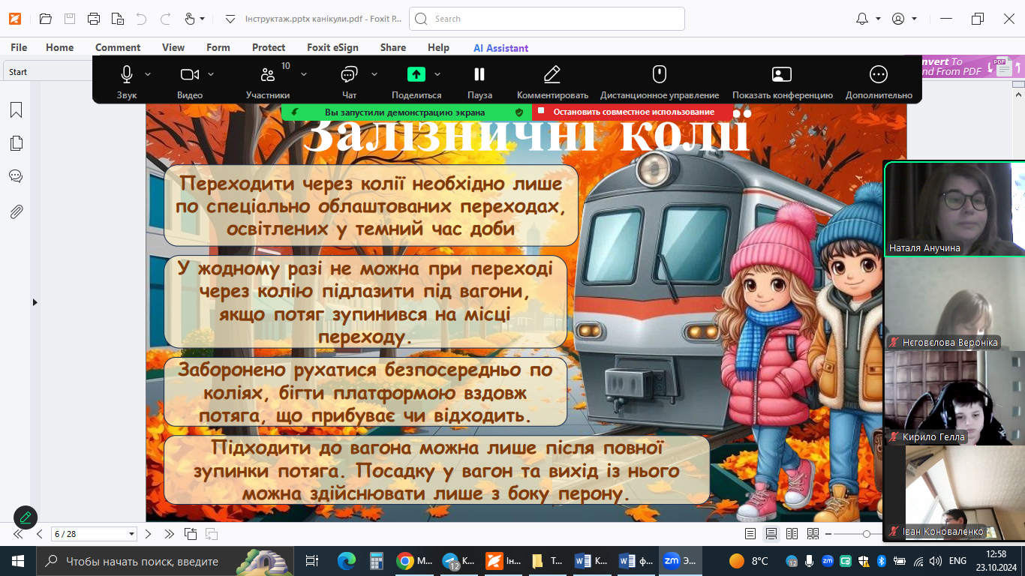Screen dimensions: 1025x576
Task: Open the Foxit eSign tab
Action: coord(332,47)
